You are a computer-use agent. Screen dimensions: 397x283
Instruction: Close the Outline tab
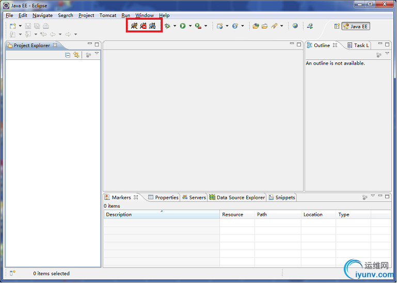pyautogui.click(x=335, y=45)
